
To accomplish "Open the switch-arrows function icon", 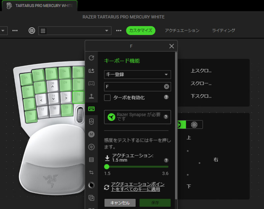I will click(x=91, y=172).
